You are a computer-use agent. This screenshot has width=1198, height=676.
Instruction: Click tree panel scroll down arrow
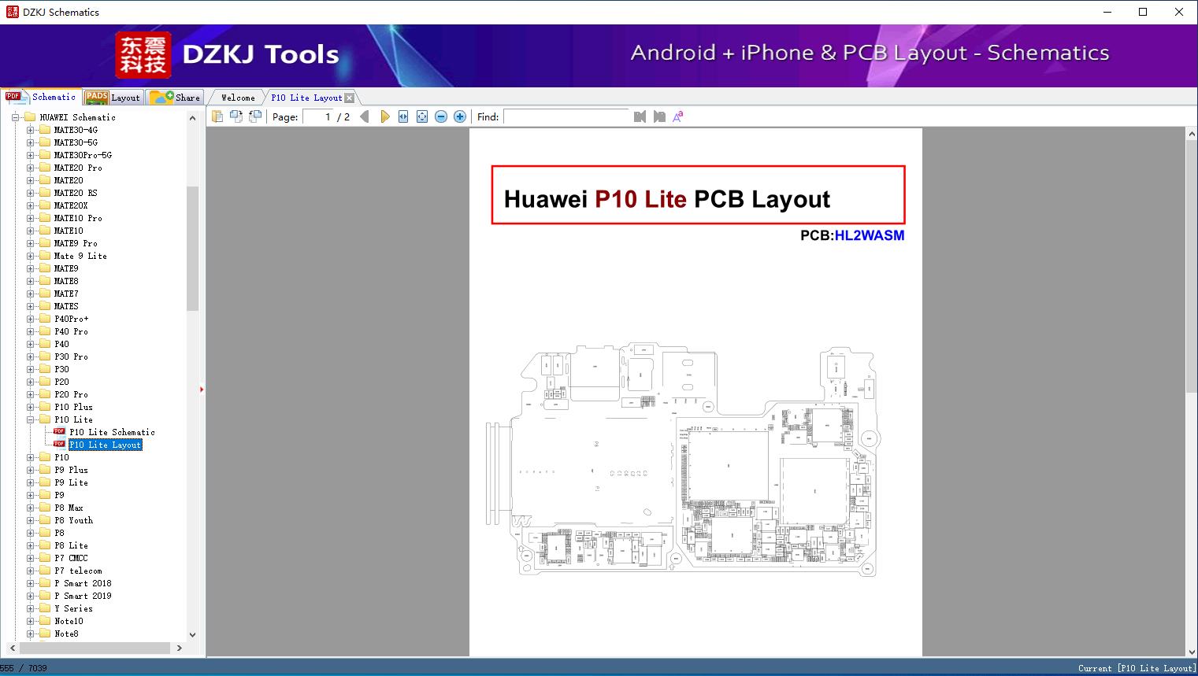pos(193,634)
